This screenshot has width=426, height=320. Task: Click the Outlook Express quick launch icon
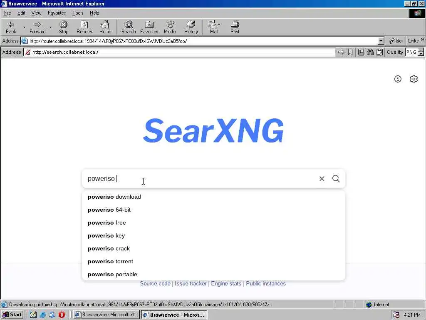point(52,315)
